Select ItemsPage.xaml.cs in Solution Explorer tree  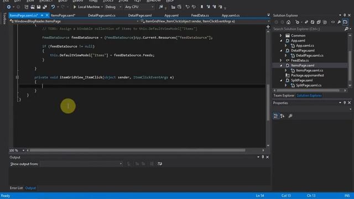pyautogui.click(x=309, y=70)
